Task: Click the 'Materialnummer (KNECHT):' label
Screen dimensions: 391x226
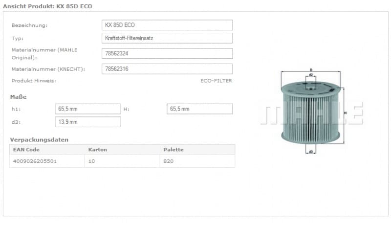Action: [x=48, y=69]
